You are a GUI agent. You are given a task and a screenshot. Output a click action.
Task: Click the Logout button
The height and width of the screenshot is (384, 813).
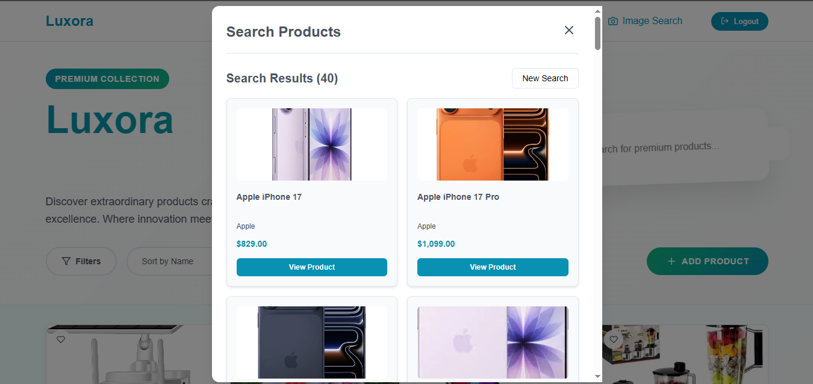coord(739,21)
